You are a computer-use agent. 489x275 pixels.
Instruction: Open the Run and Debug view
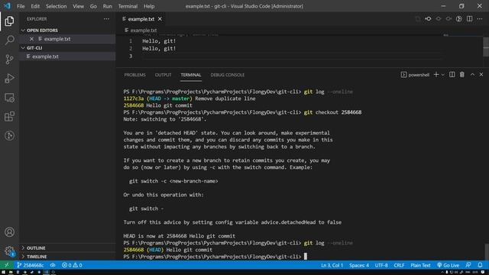click(x=9, y=78)
